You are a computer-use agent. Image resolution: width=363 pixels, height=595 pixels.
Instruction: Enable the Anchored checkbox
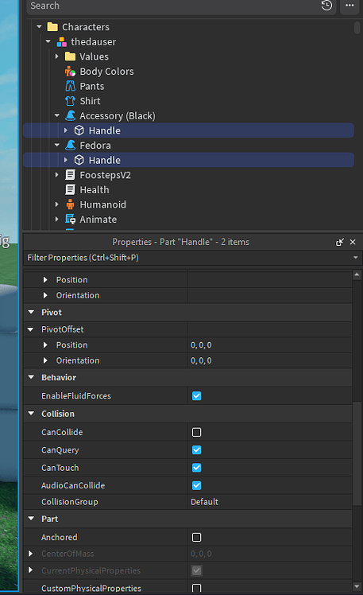point(197,537)
